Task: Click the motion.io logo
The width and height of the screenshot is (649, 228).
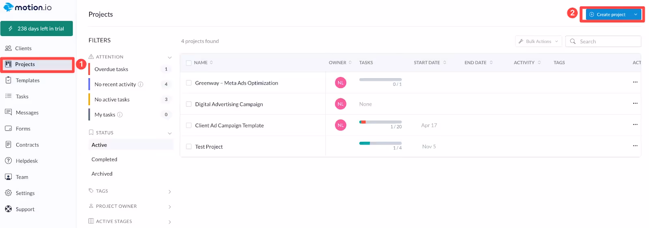Action: (x=28, y=7)
